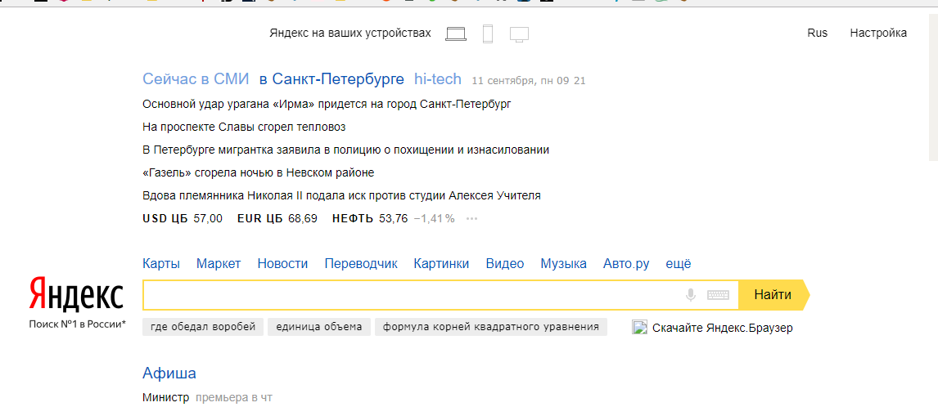Choose suggestion формула корней квадратного уравнения
Screen dimensions: 938x407
(491, 327)
